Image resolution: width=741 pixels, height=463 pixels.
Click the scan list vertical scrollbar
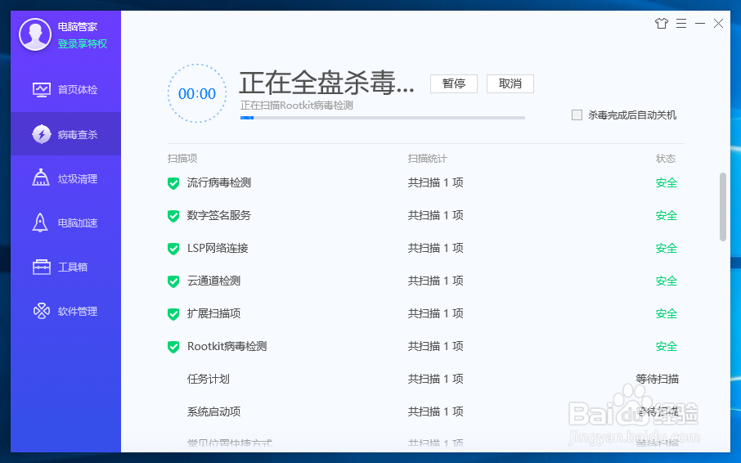(722, 207)
